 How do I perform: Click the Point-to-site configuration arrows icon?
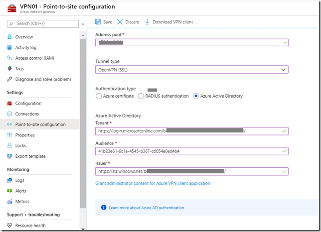9,124
